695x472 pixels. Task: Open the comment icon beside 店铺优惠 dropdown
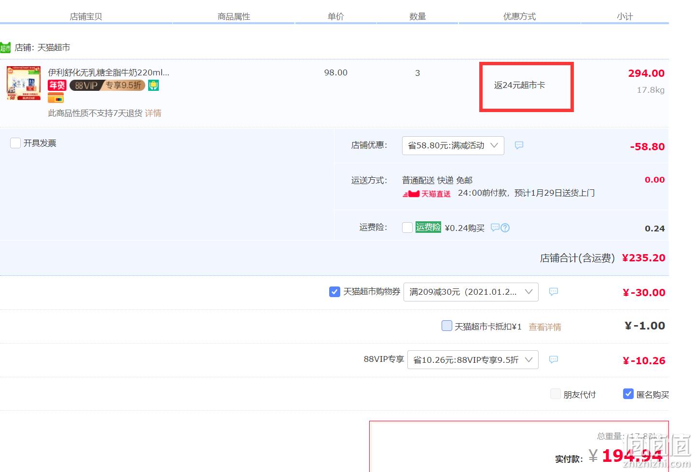tap(519, 145)
